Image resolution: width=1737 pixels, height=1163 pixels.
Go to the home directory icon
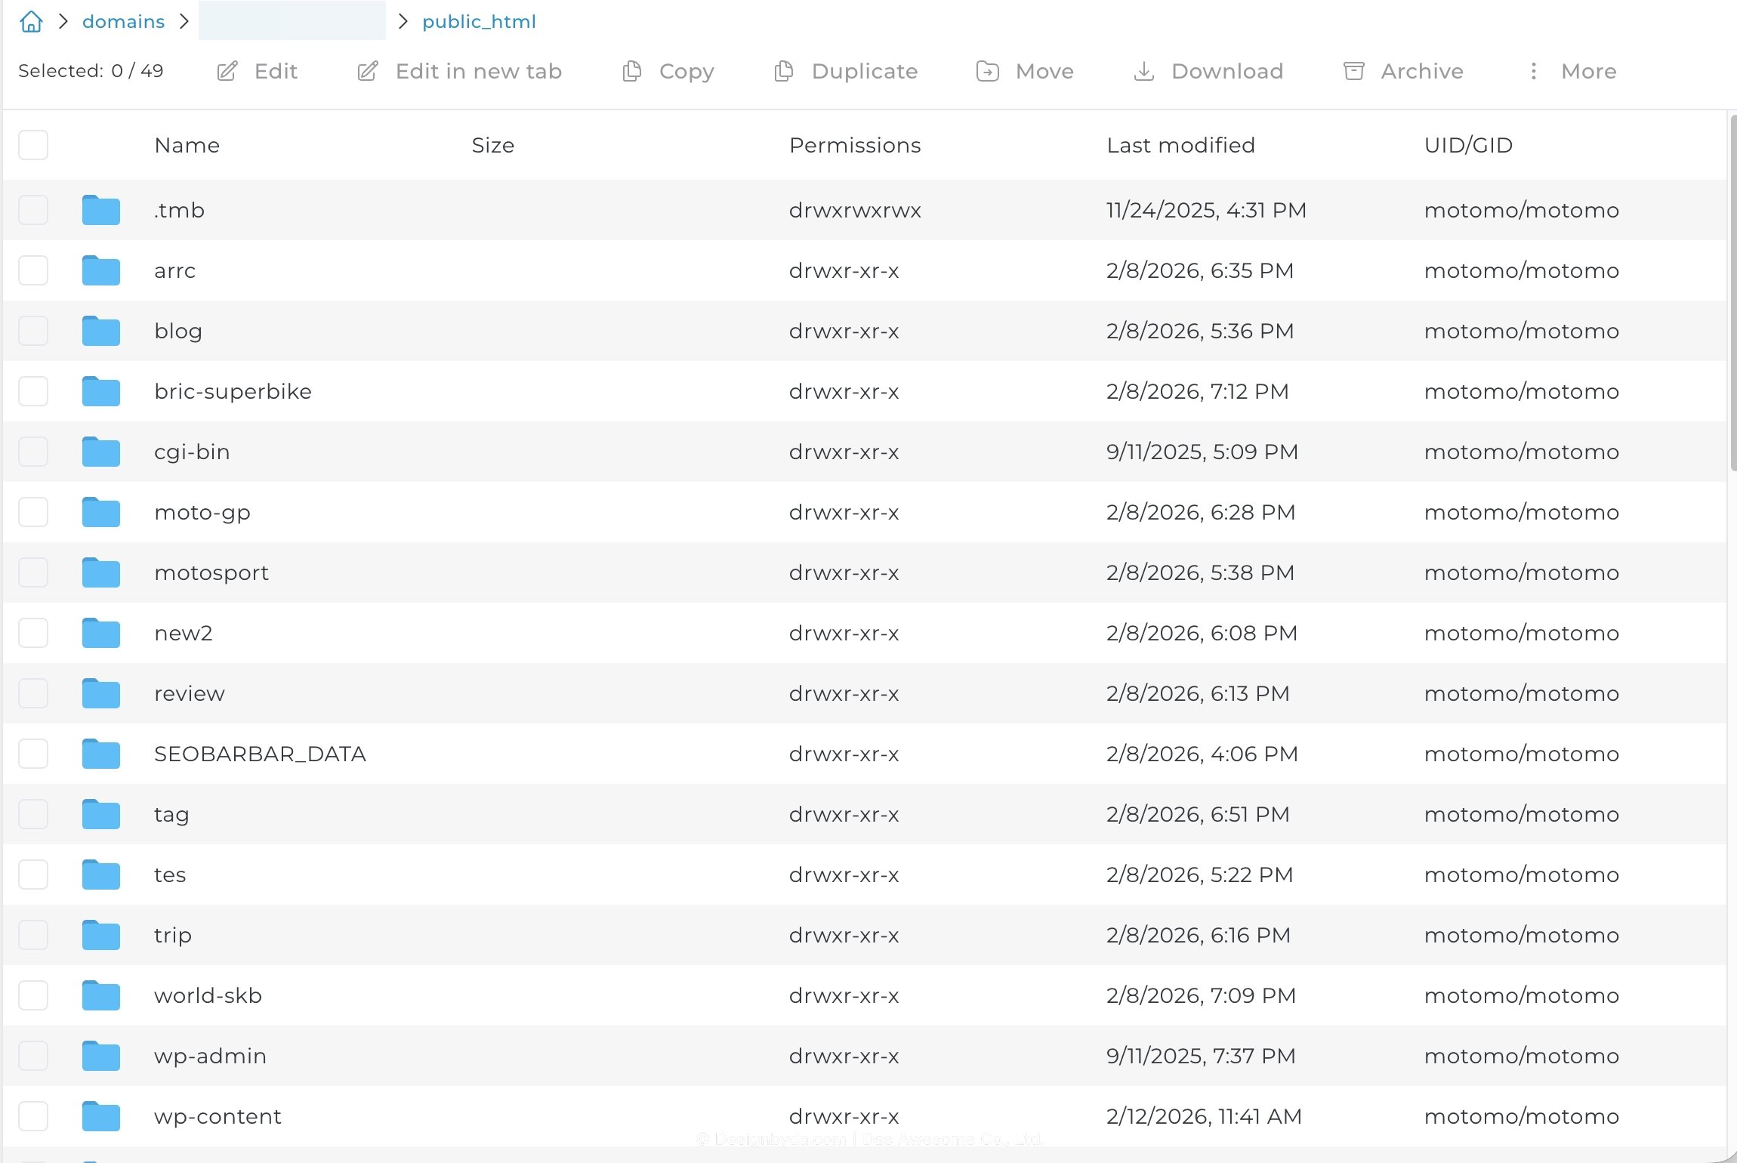31,21
